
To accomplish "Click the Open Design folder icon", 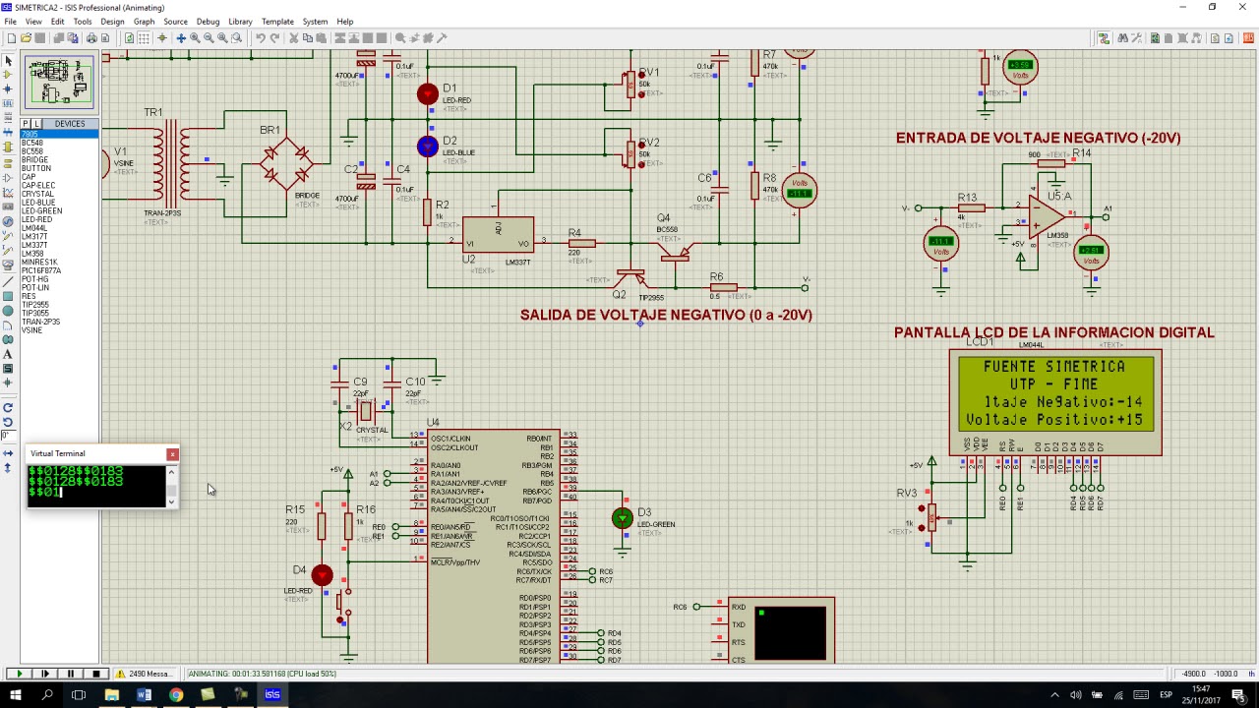I will pyautogui.click(x=26, y=38).
